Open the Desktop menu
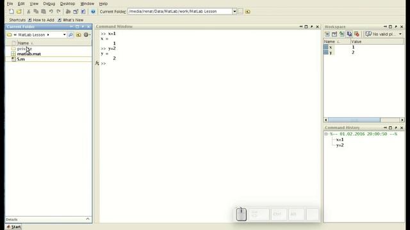 (x=67, y=4)
